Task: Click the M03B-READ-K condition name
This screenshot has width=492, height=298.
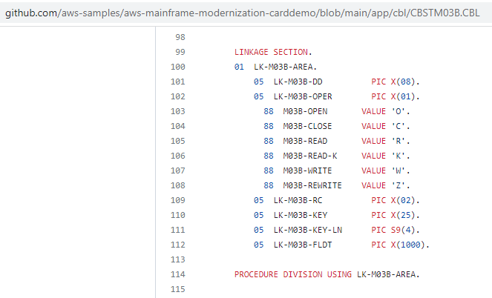Action: (x=309, y=156)
